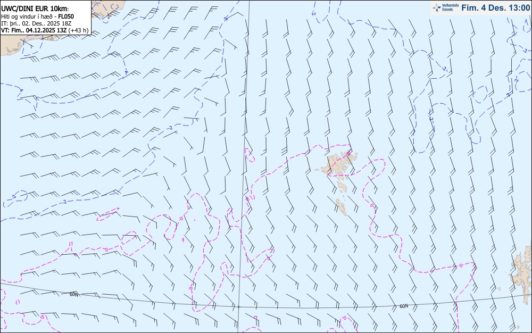Click the 'Fim. 4 Des. 13:00' timestamp
Image resolution: width=532 pixels, height=333 pixels.
click(496, 8)
